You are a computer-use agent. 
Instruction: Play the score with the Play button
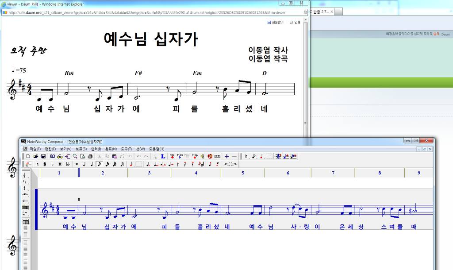coord(180,156)
